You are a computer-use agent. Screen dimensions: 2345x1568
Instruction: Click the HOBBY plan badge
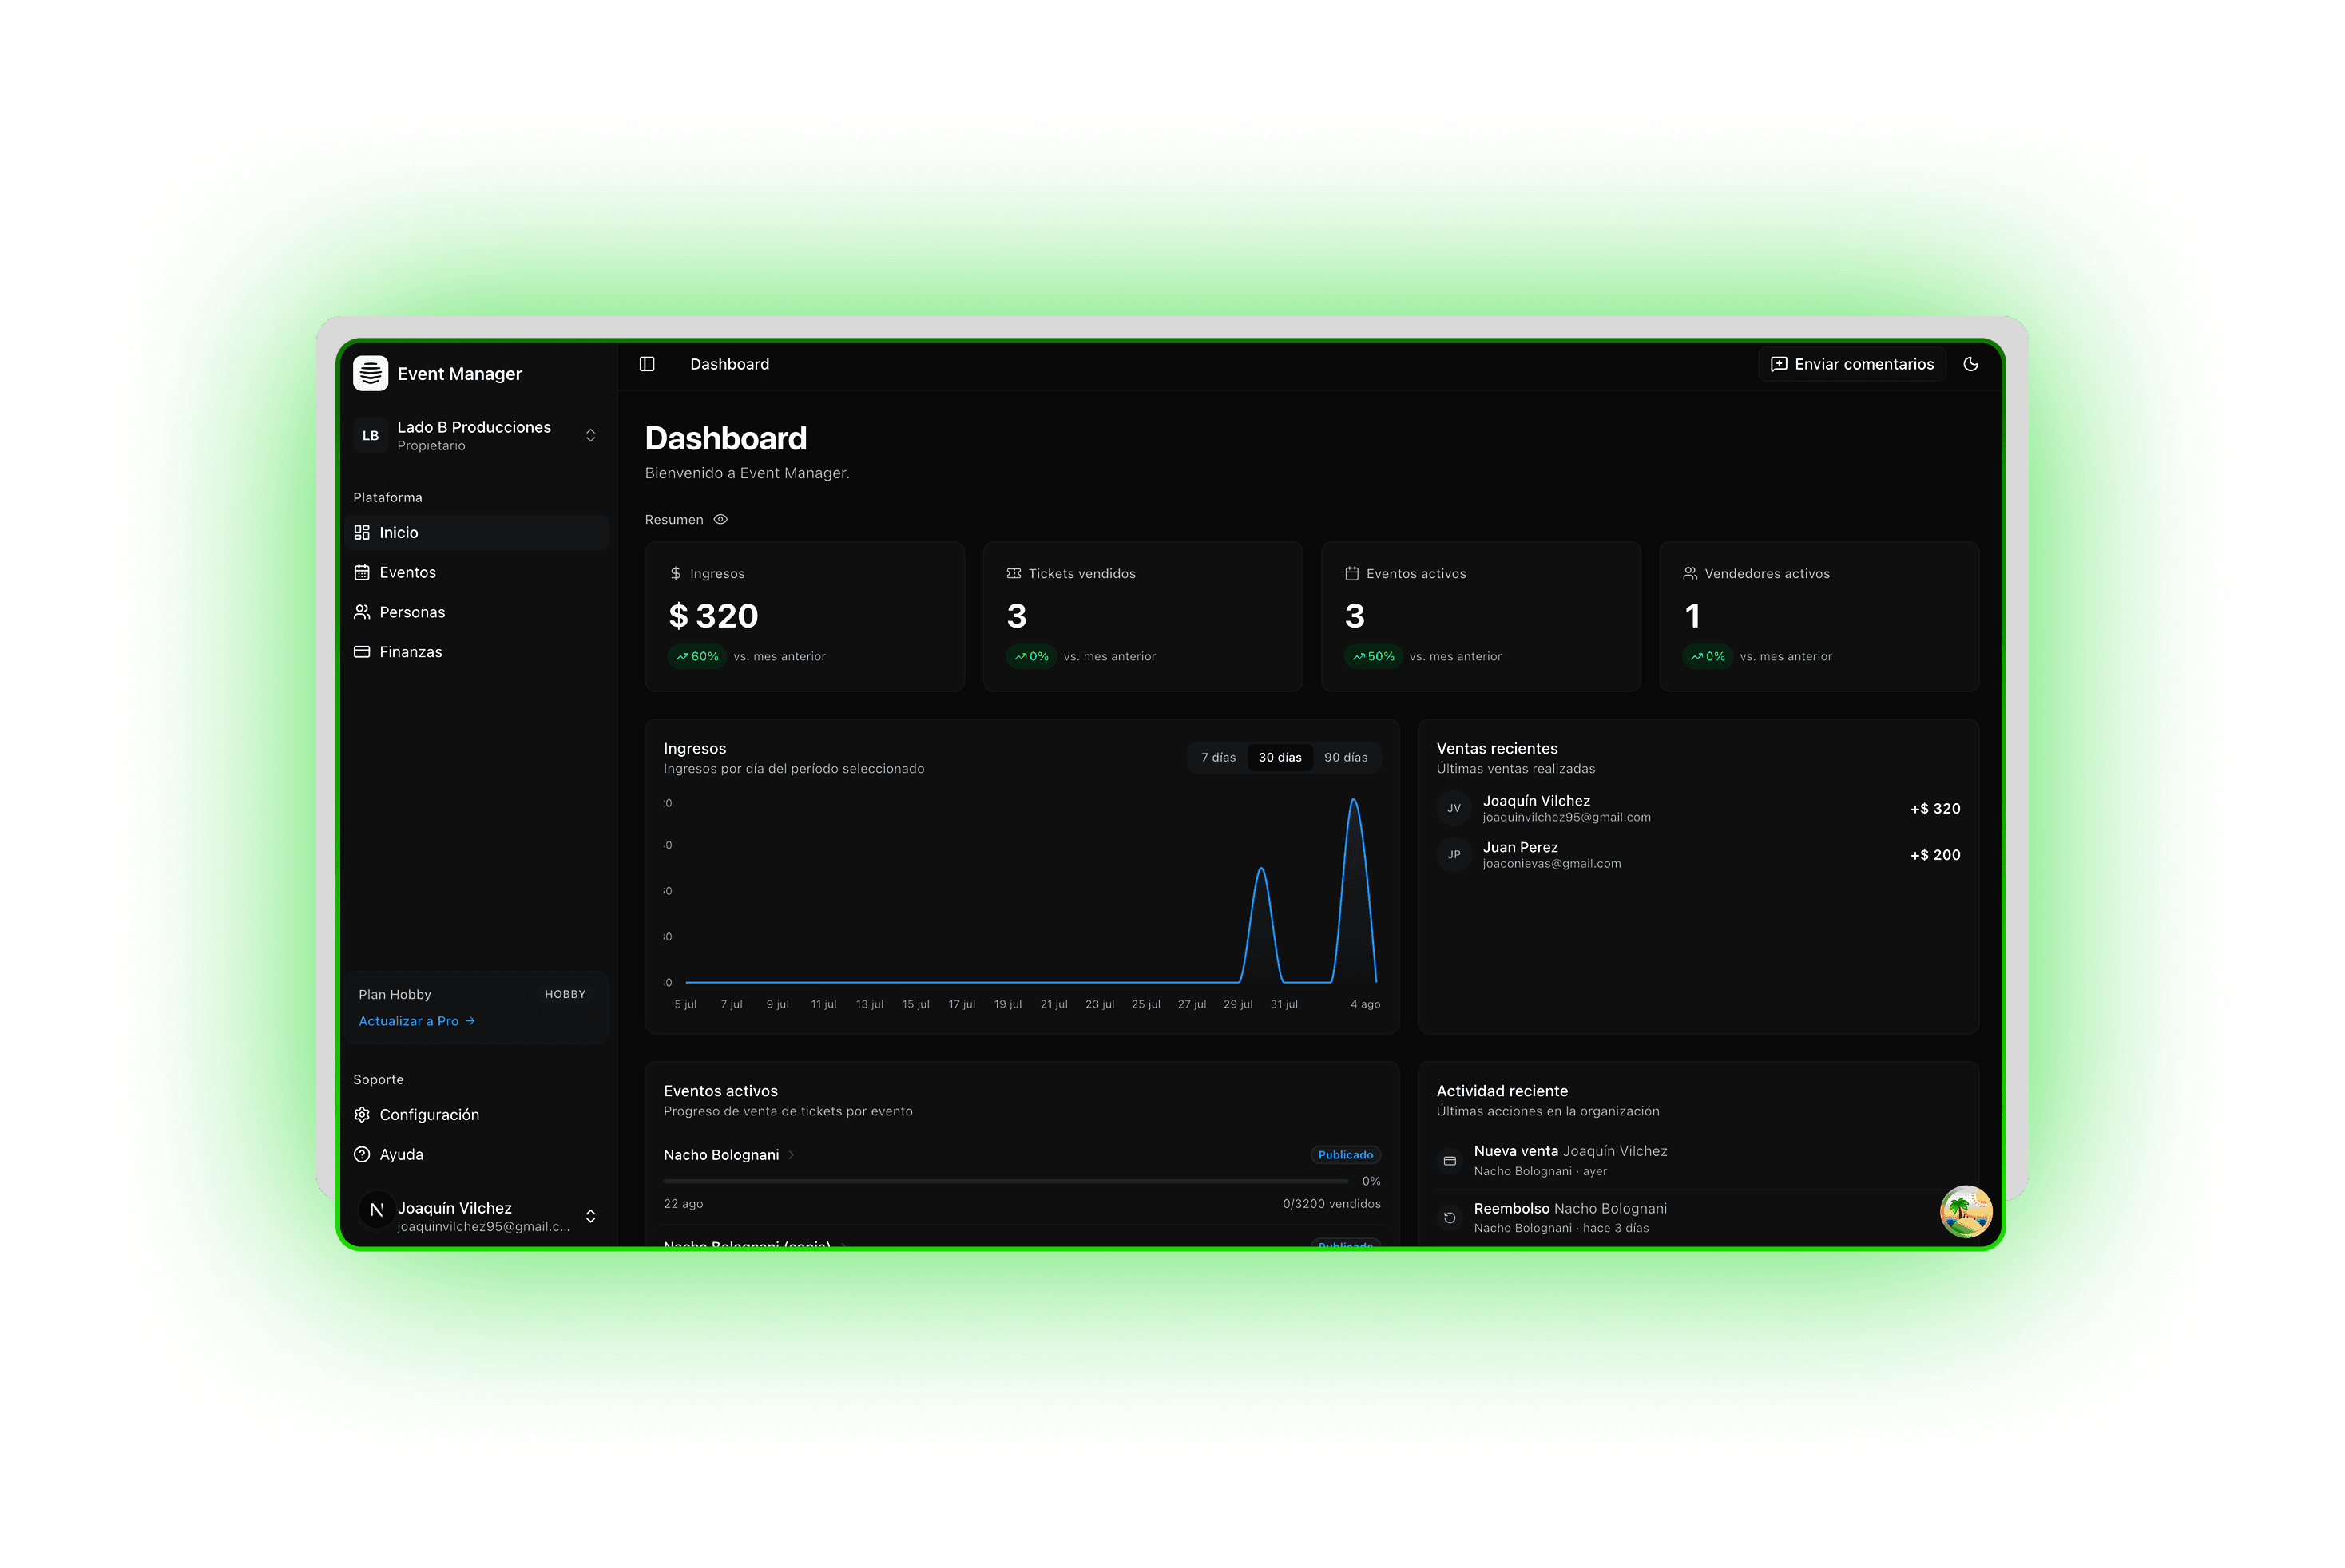(x=565, y=994)
